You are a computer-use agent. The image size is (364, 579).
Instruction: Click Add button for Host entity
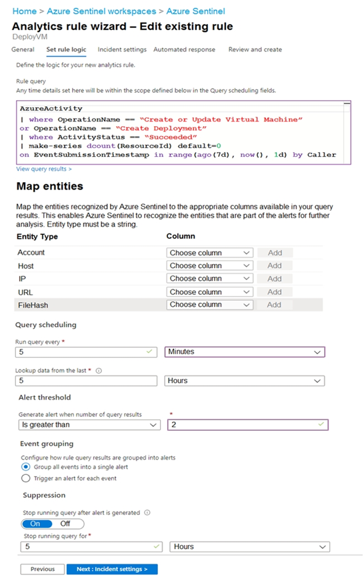(275, 265)
